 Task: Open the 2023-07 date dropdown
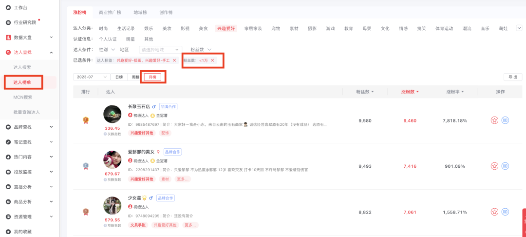91,77
